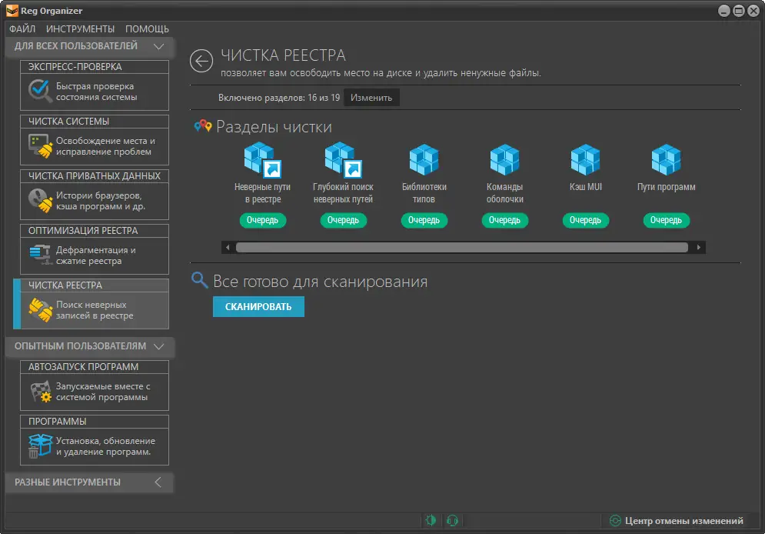Open the ОПТИМИЗАЦИЯ РЕЕСТРА section
Viewport: 765px width, 534px height.
pyautogui.click(x=94, y=231)
